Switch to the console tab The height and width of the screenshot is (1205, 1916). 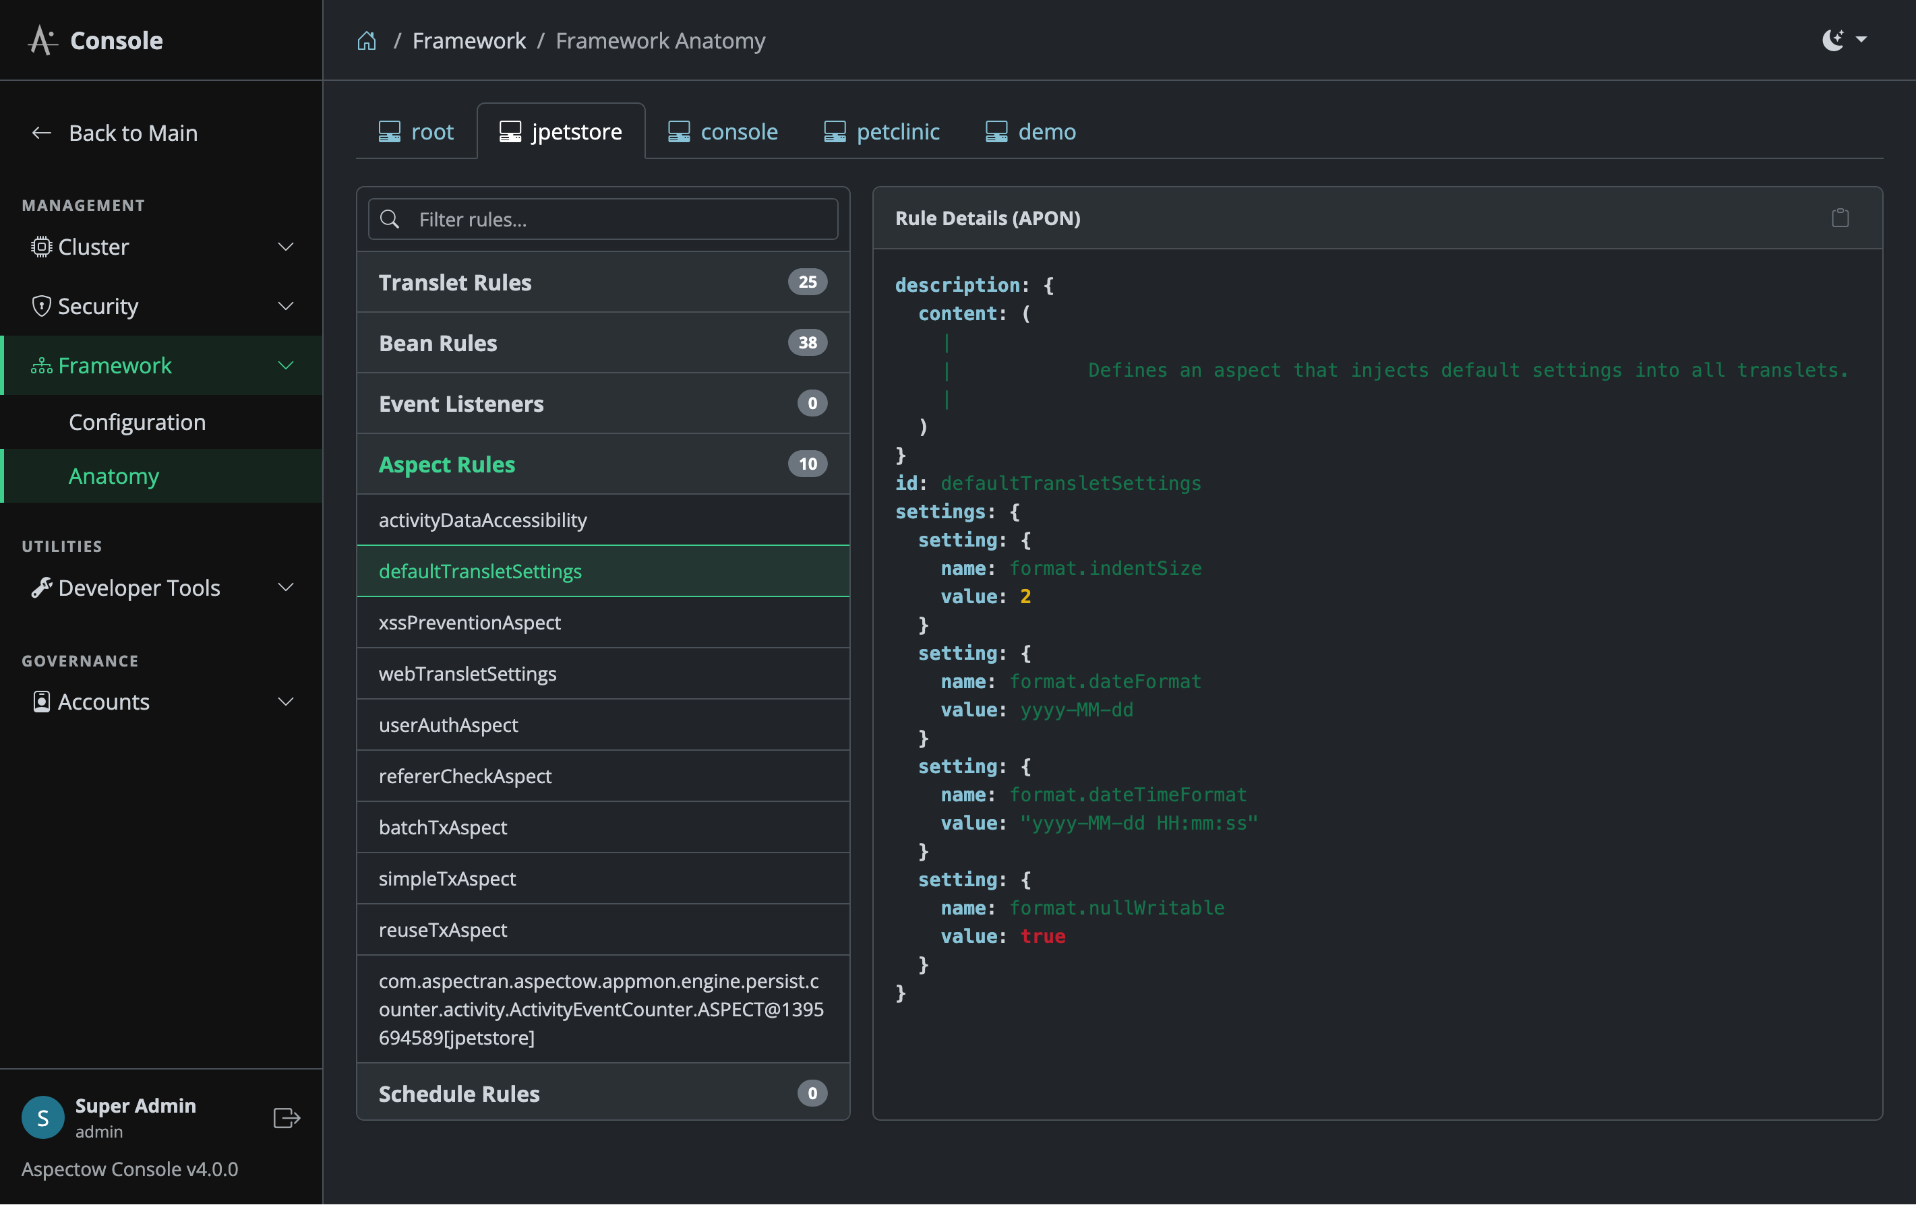[x=723, y=132]
